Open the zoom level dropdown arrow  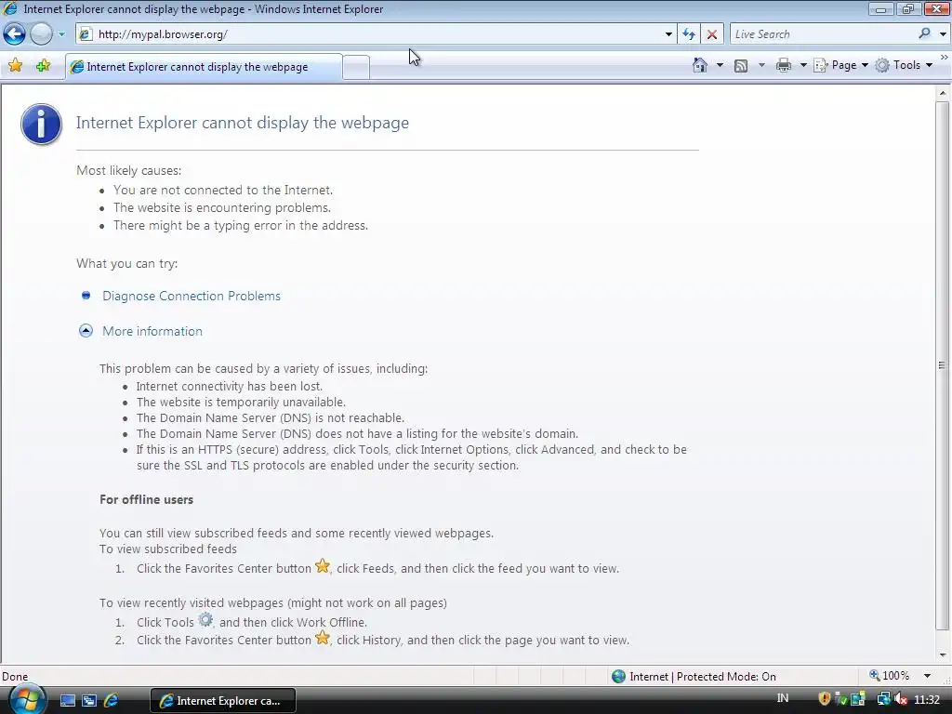tap(927, 676)
